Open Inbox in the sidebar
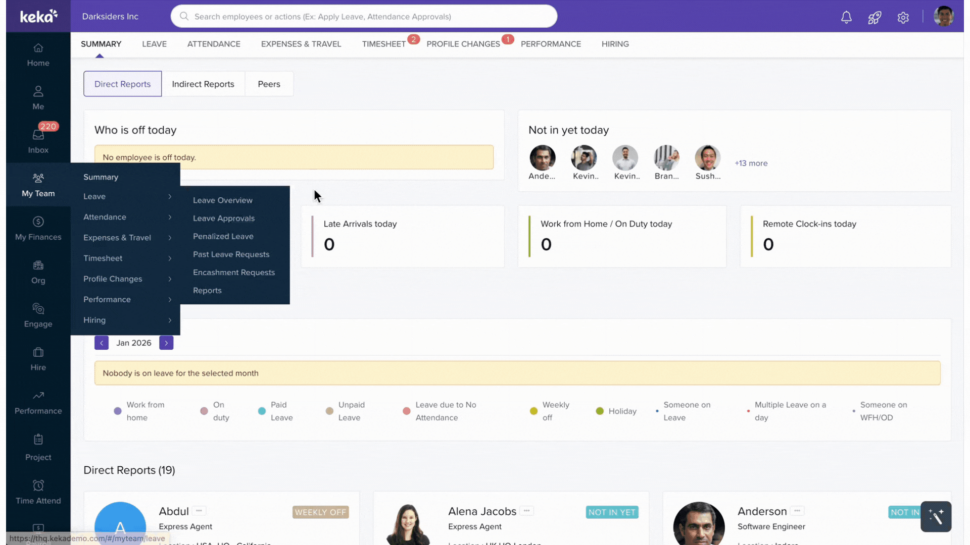This screenshot has width=970, height=545. tap(38, 141)
